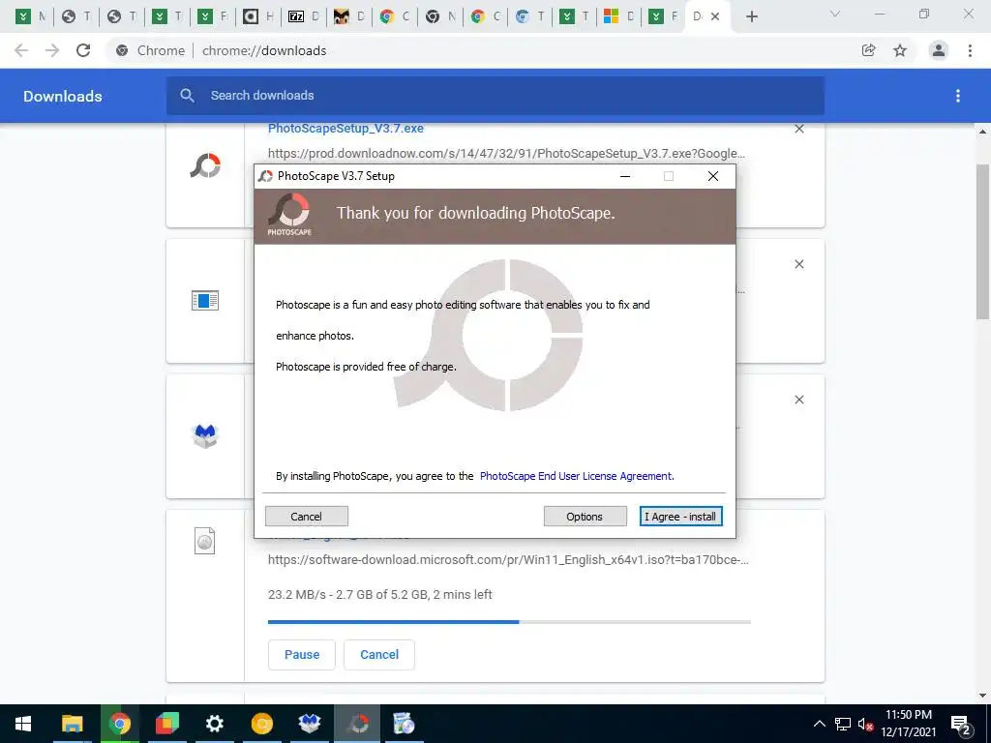Open the colorful cube app on the taskbar
This screenshot has height=743, width=991.
167,724
